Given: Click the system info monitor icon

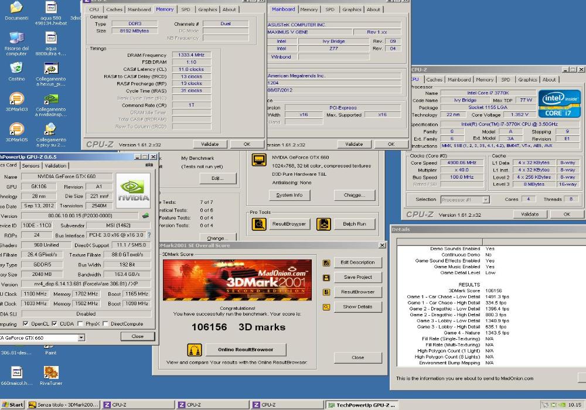Looking at the screenshot, I should click(258, 160).
